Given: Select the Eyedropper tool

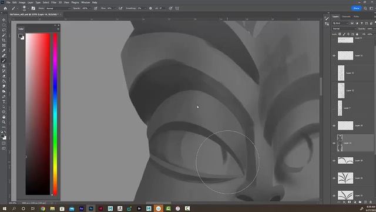Looking at the screenshot, I should (x=4, y=51).
